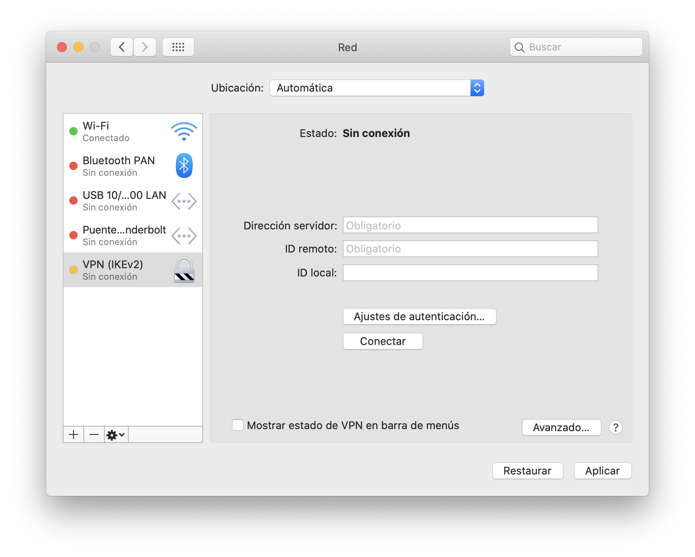Open the Avanzado settings
The height and width of the screenshot is (557, 695).
point(561,427)
